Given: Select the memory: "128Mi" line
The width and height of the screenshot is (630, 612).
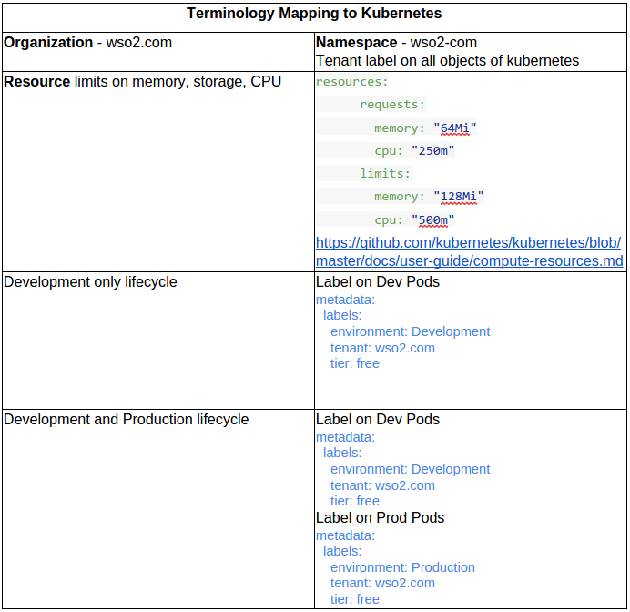Looking at the screenshot, I should (x=429, y=197).
